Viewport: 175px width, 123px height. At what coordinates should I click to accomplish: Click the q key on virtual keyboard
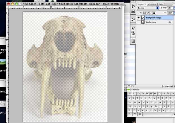[x=135, y=102]
